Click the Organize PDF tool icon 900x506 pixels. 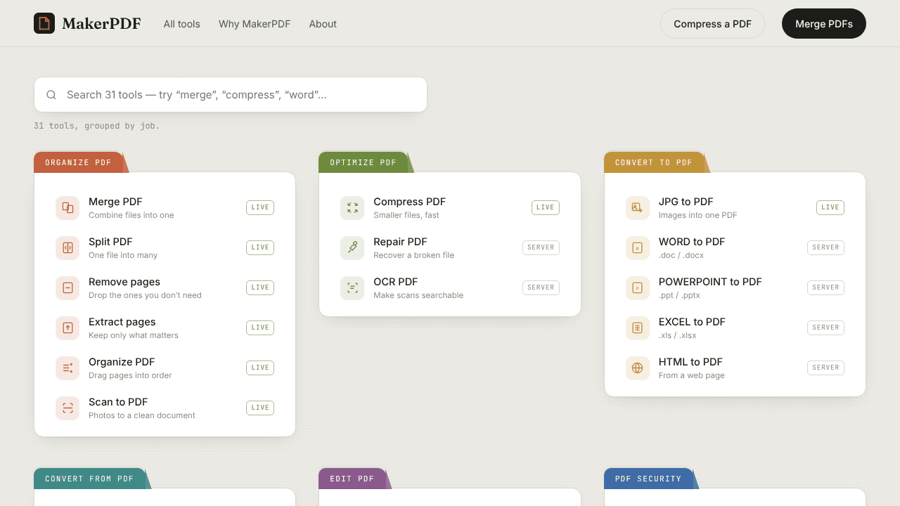click(x=67, y=368)
